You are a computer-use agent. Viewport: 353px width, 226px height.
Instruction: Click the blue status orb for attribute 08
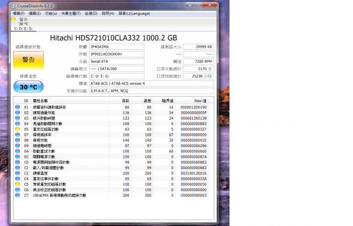(x=17, y=140)
